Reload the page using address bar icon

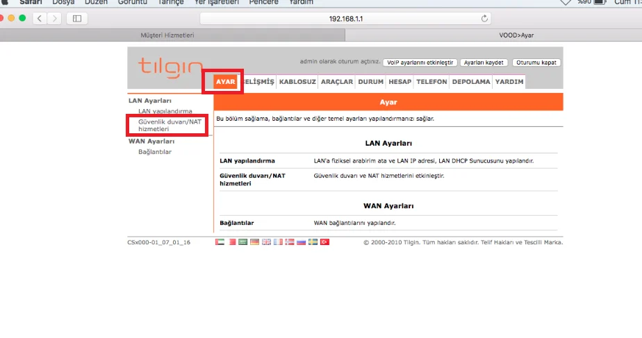coord(484,18)
